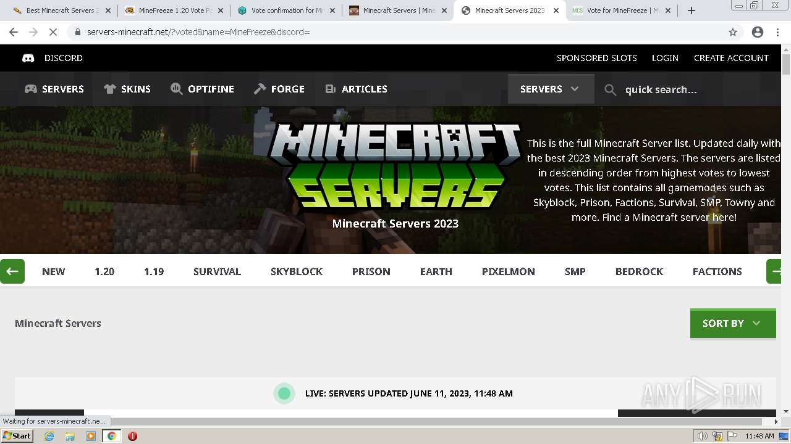The image size is (791, 444).
Task: Open the File Explorer folder in the taskbar
Action: click(x=70, y=436)
